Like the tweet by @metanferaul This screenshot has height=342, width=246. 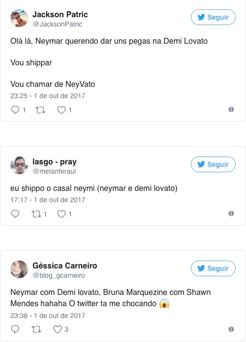tap(61, 214)
